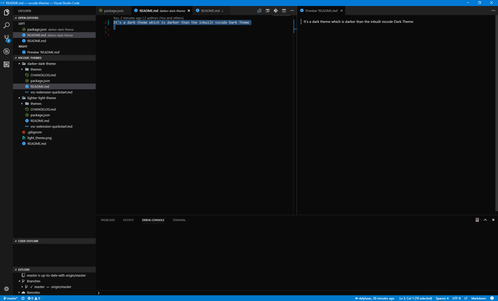This screenshot has width=498, height=301.
Task: Change language mode from Markdown
Action: (x=479, y=298)
